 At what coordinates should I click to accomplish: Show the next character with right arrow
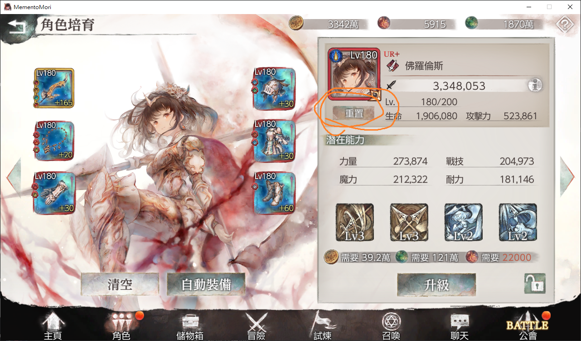point(567,177)
